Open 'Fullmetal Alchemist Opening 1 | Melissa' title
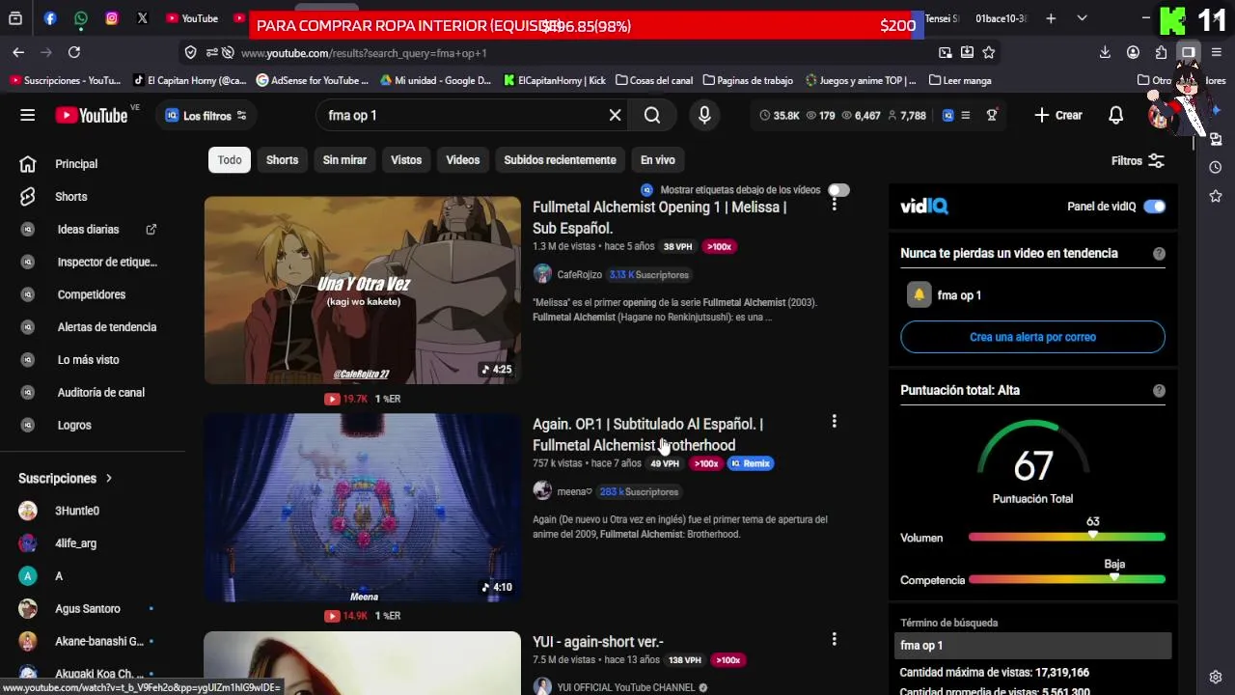1235x695 pixels. 659,218
